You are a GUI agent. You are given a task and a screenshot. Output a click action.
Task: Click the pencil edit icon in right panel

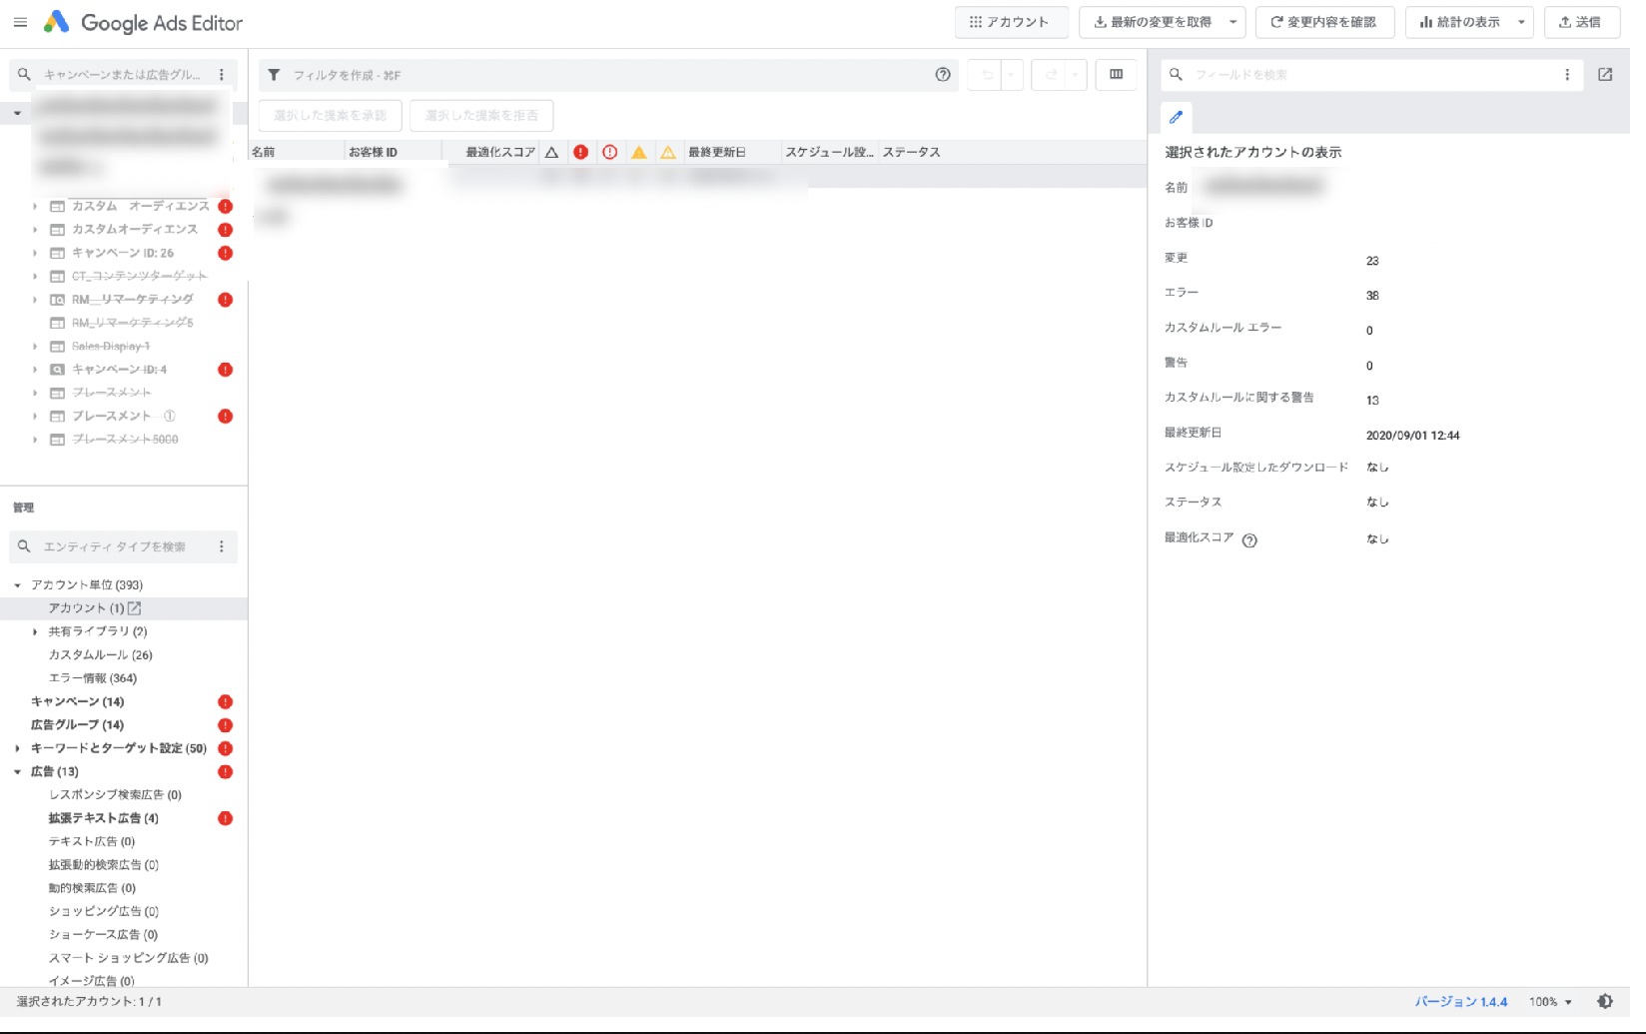1177,118
